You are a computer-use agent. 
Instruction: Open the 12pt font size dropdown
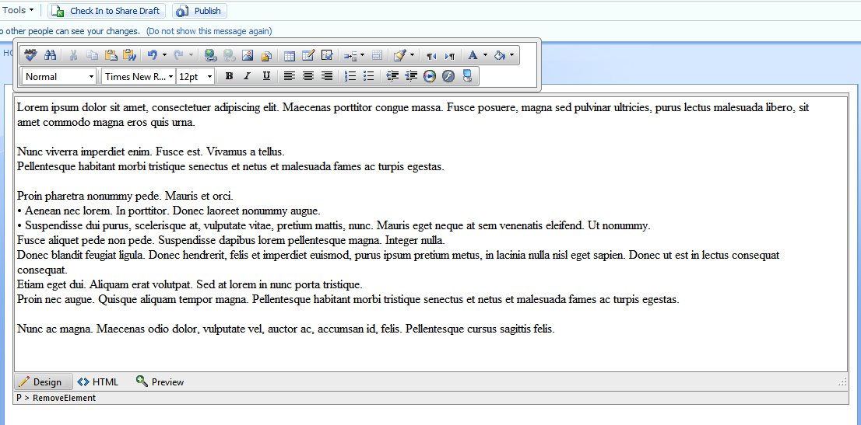195,77
